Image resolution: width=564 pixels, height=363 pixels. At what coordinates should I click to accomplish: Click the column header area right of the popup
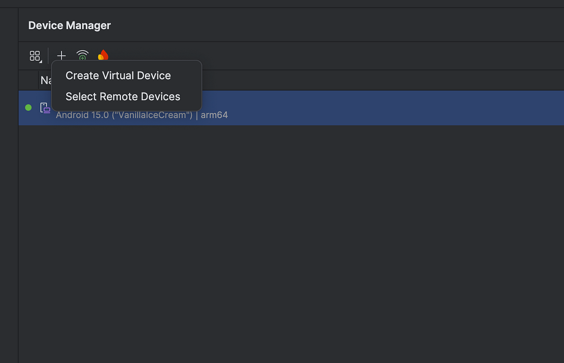click(376, 80)
